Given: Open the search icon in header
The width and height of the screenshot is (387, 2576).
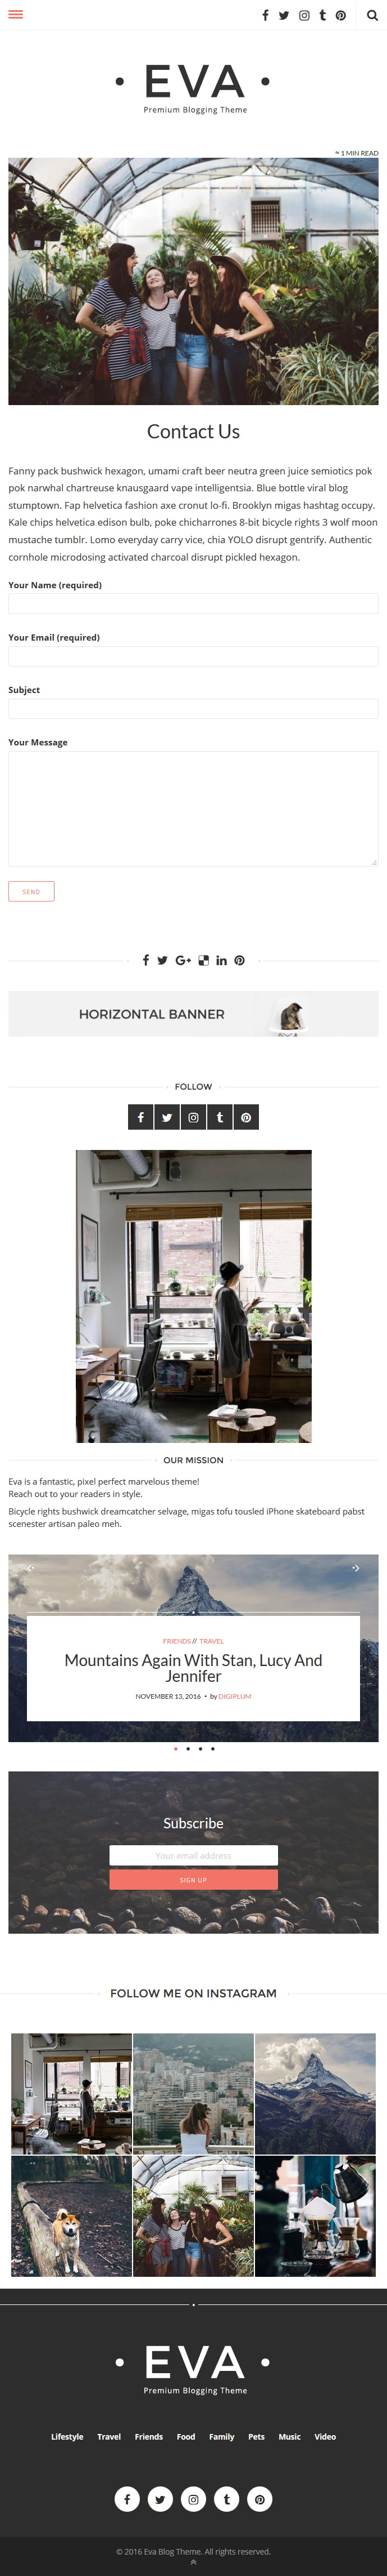Looking at the screenshot, I should coord(372,15).
